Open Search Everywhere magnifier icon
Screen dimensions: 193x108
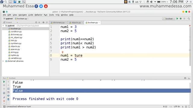tap(189, 19)
